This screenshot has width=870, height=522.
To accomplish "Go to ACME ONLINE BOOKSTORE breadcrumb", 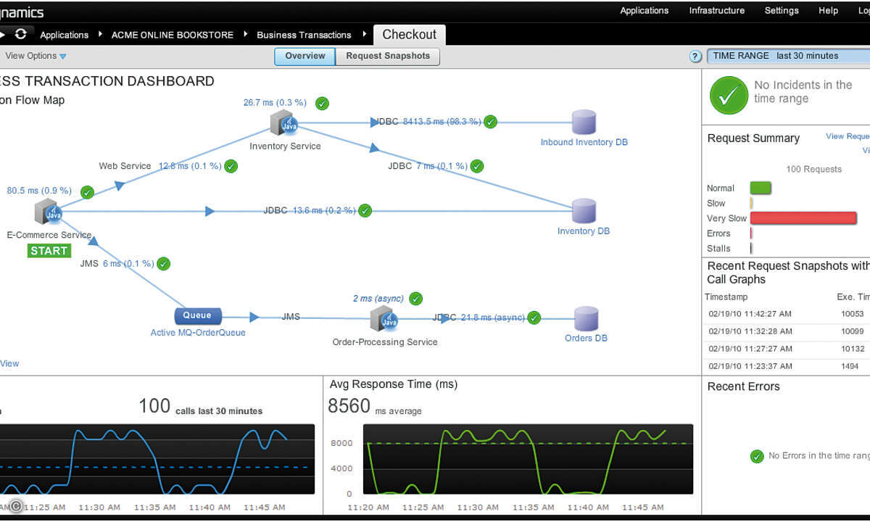I will pos(173,35).
